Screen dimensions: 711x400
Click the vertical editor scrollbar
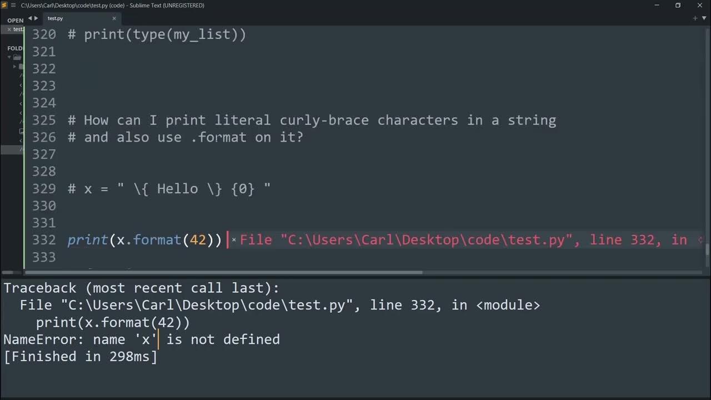[x=707, y=249]
